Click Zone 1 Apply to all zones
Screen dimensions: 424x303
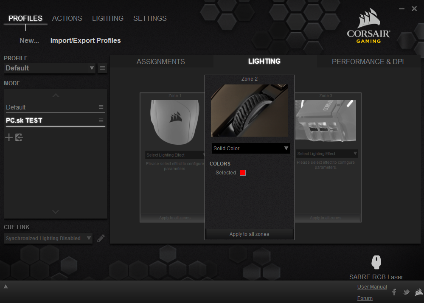[175, 218]
